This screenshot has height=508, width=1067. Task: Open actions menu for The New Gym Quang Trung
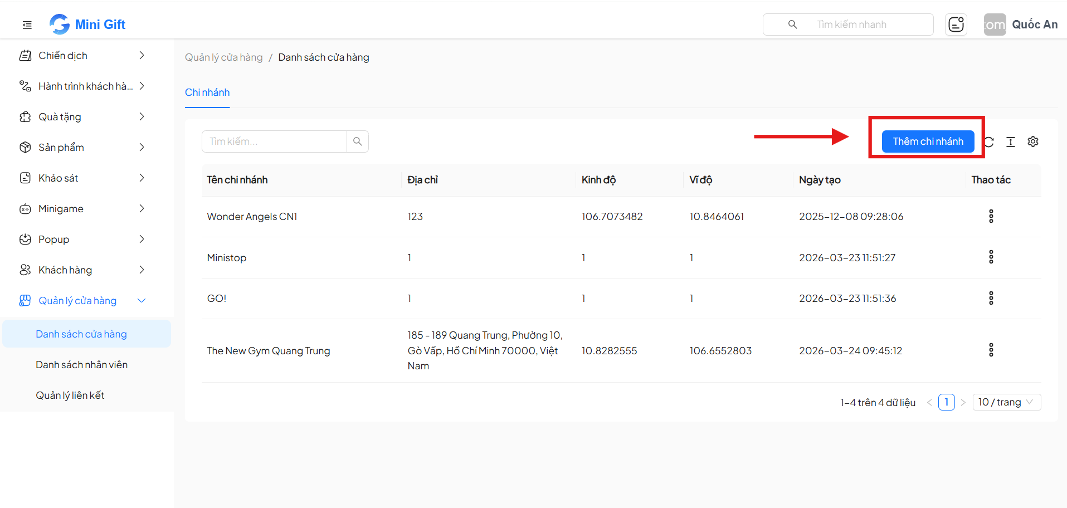click(x=991, y=350)
